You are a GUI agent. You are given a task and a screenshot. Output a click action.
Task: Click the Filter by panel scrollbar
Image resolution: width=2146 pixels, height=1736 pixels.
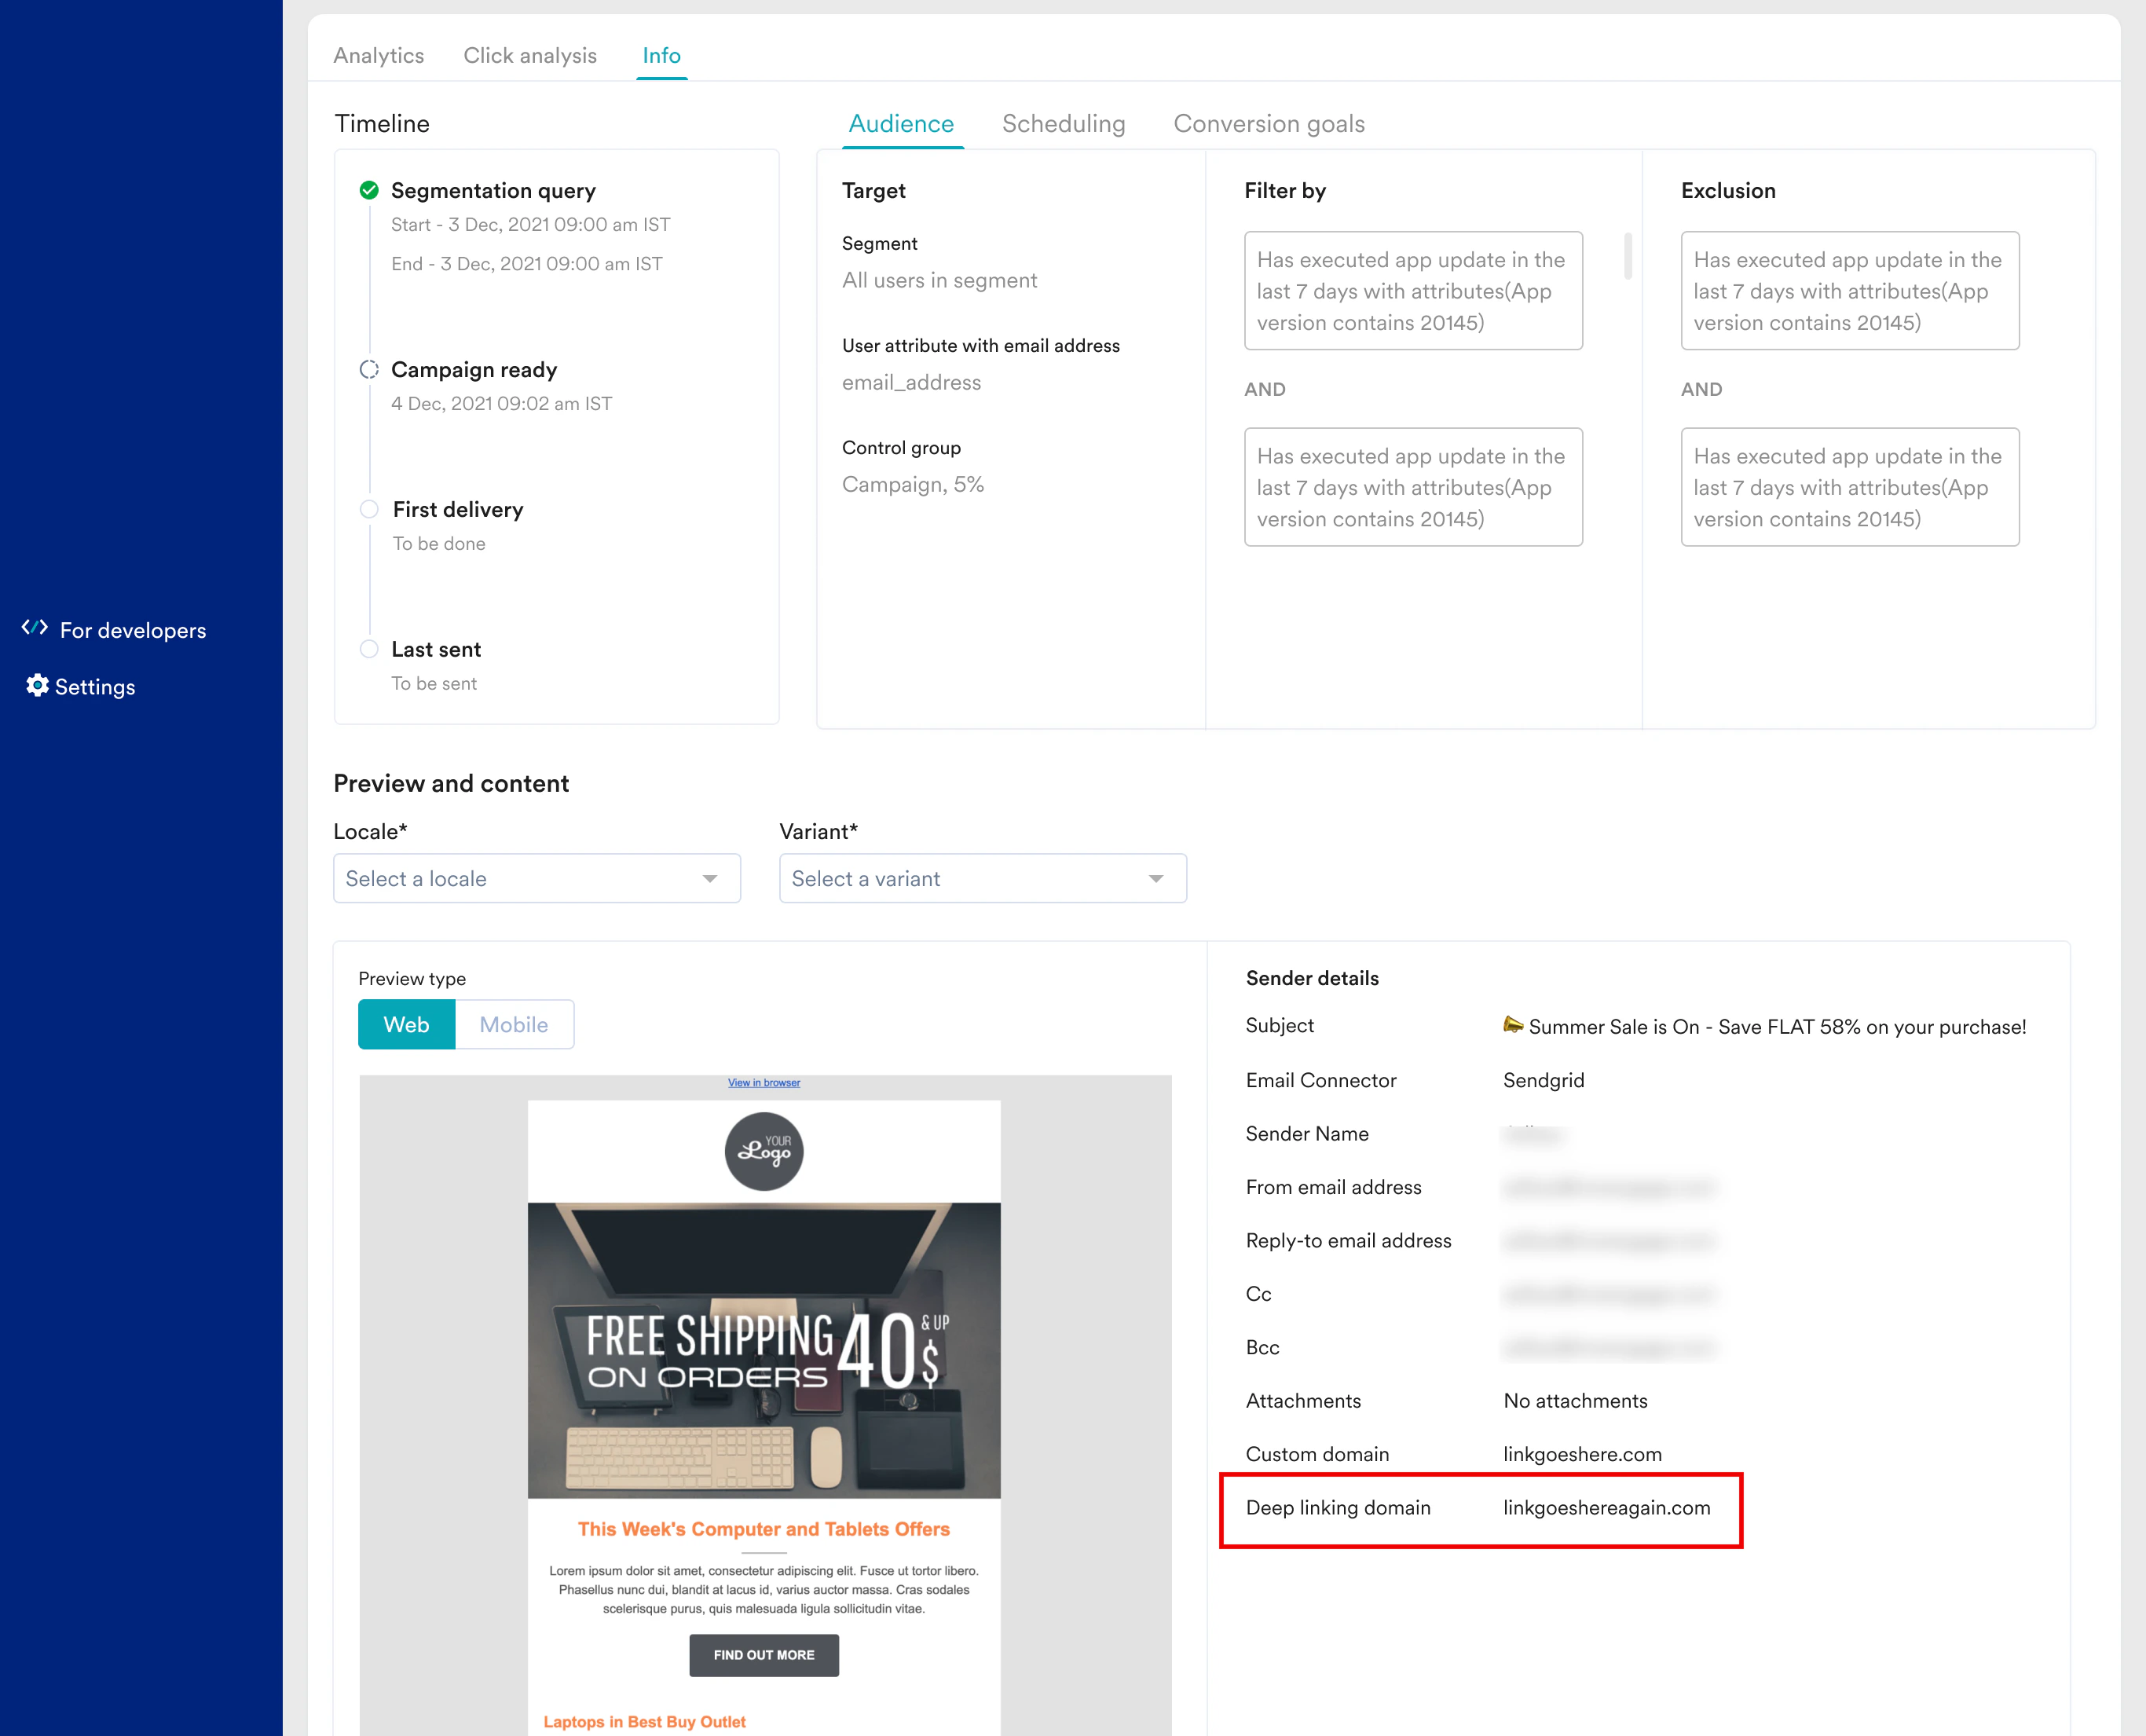coord(1628,256)
